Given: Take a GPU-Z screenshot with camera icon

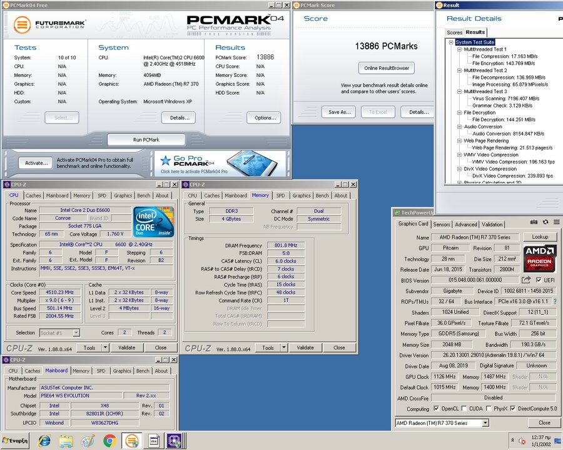Looking at the screenshot, I should (534, 222).
